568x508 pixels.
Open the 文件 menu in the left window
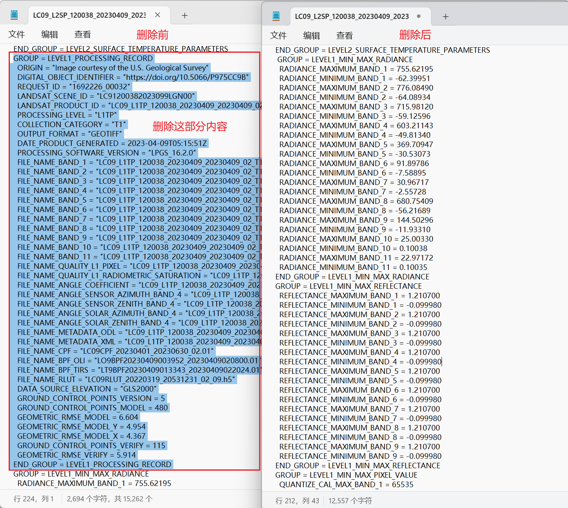tap(17, 34)
